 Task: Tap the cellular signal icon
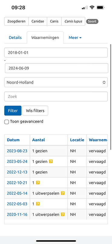click(85, 7)
